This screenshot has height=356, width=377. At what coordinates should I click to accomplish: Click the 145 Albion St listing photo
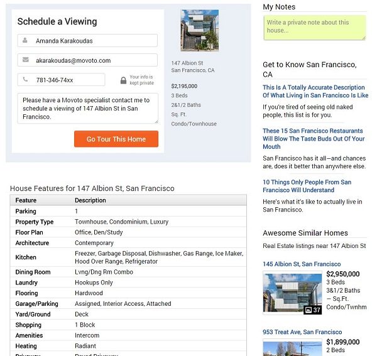coord(292,293)
